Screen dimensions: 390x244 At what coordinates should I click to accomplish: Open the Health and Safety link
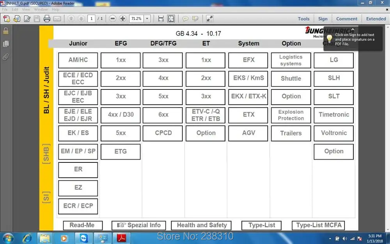tap(201, 225)
